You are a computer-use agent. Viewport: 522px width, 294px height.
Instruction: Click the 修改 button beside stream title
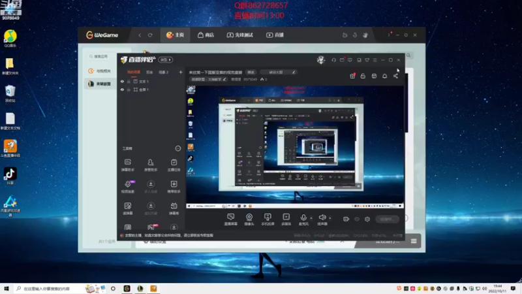click(x=251, y=72)
